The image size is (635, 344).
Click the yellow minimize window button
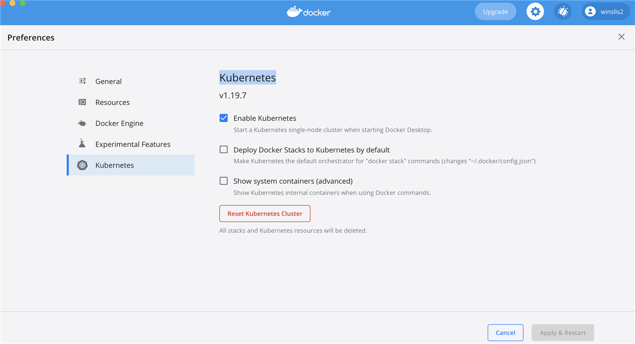click(x=12, y=3)
